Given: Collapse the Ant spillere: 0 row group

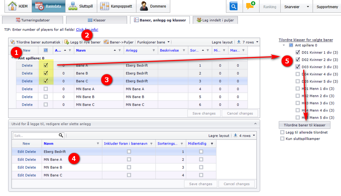Looking at the screenshot, I should click(x=13, y=58).
